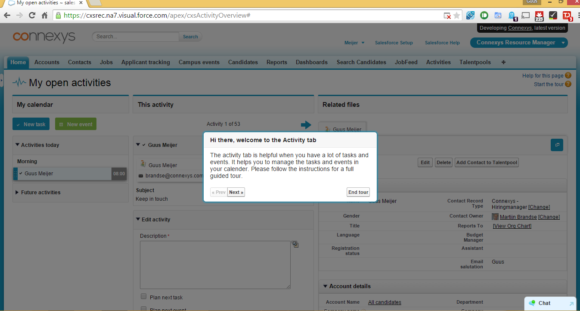Tick the Plan next event checkbox
Screen dimensions: 580x311
click(x=144, y=308)
